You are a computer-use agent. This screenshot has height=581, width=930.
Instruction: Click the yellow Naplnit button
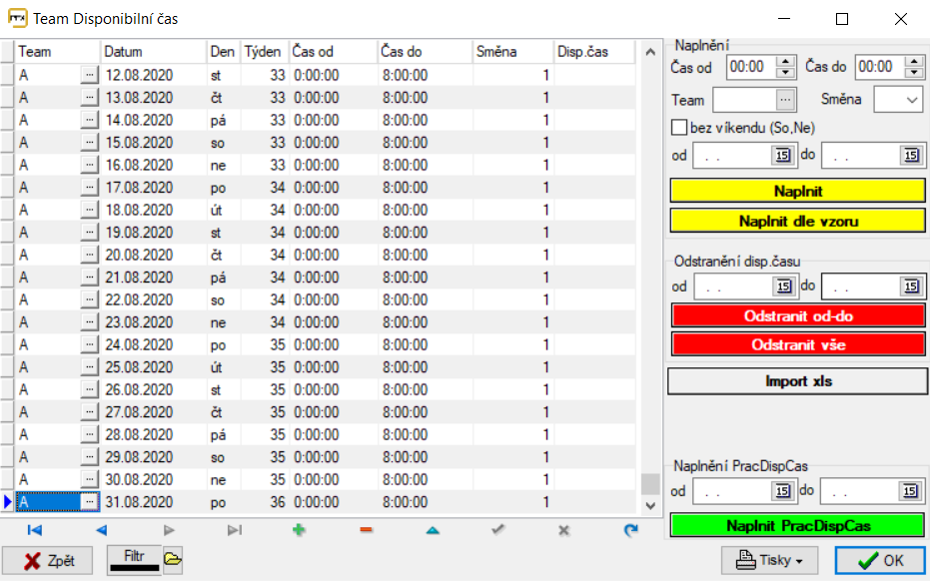(x=797, y=191)
